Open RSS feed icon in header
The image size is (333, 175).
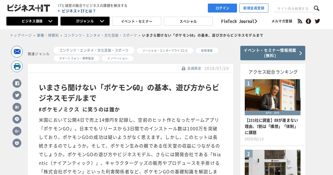pyautogui.click(x=300, y=21)
